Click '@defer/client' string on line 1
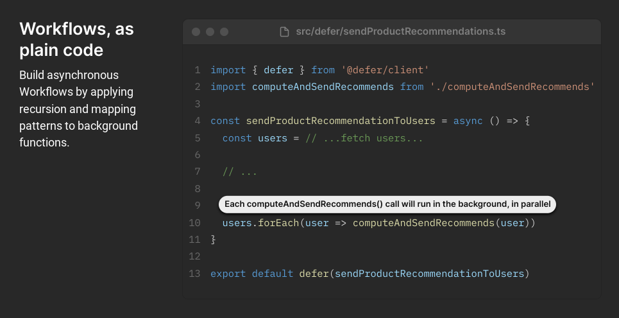The width and height of the screenshot is (619, 318). click(x=385, y=70)
